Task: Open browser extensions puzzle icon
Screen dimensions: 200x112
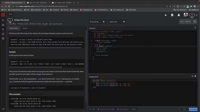Action: (x=191, y=6)
